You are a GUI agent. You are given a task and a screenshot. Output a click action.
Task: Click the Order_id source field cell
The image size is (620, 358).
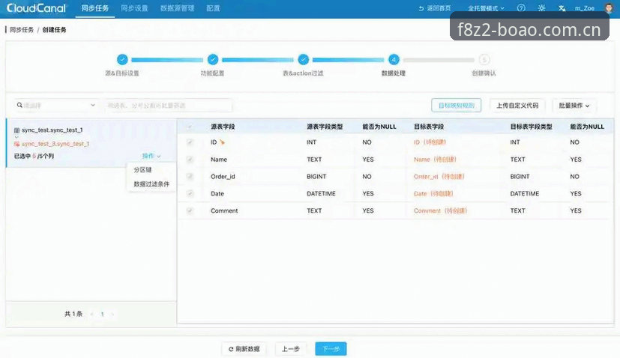click(x=223, y=176)
